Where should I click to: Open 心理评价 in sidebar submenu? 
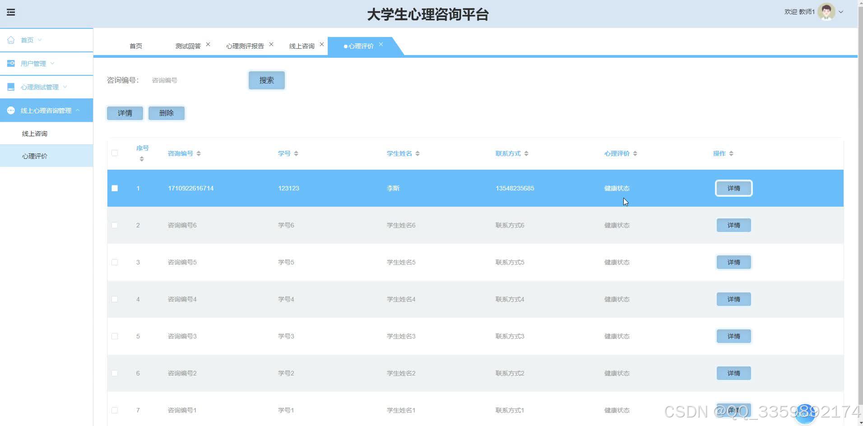pos(46,156)
